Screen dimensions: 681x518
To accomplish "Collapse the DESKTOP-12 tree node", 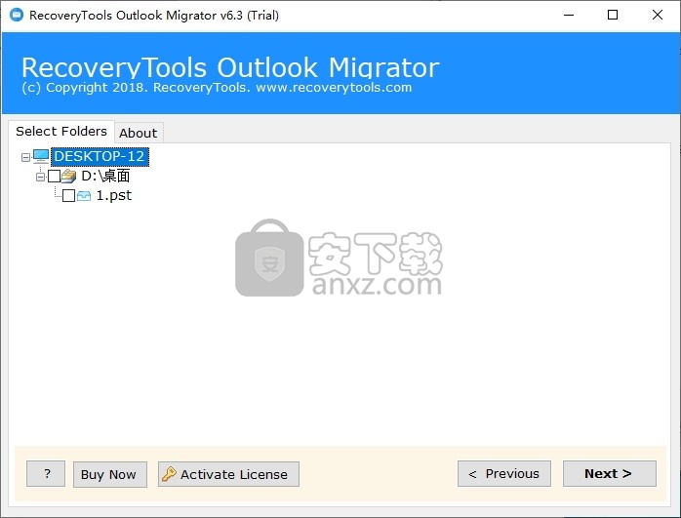I will coord(25,157).
